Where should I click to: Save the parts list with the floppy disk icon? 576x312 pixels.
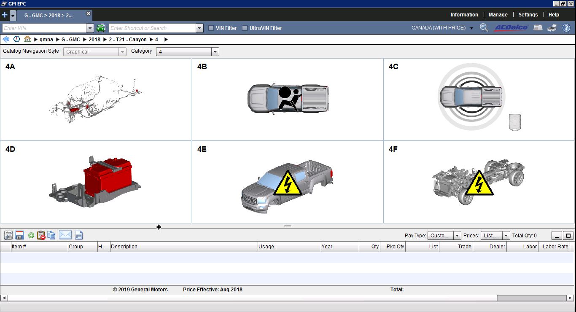19,235
